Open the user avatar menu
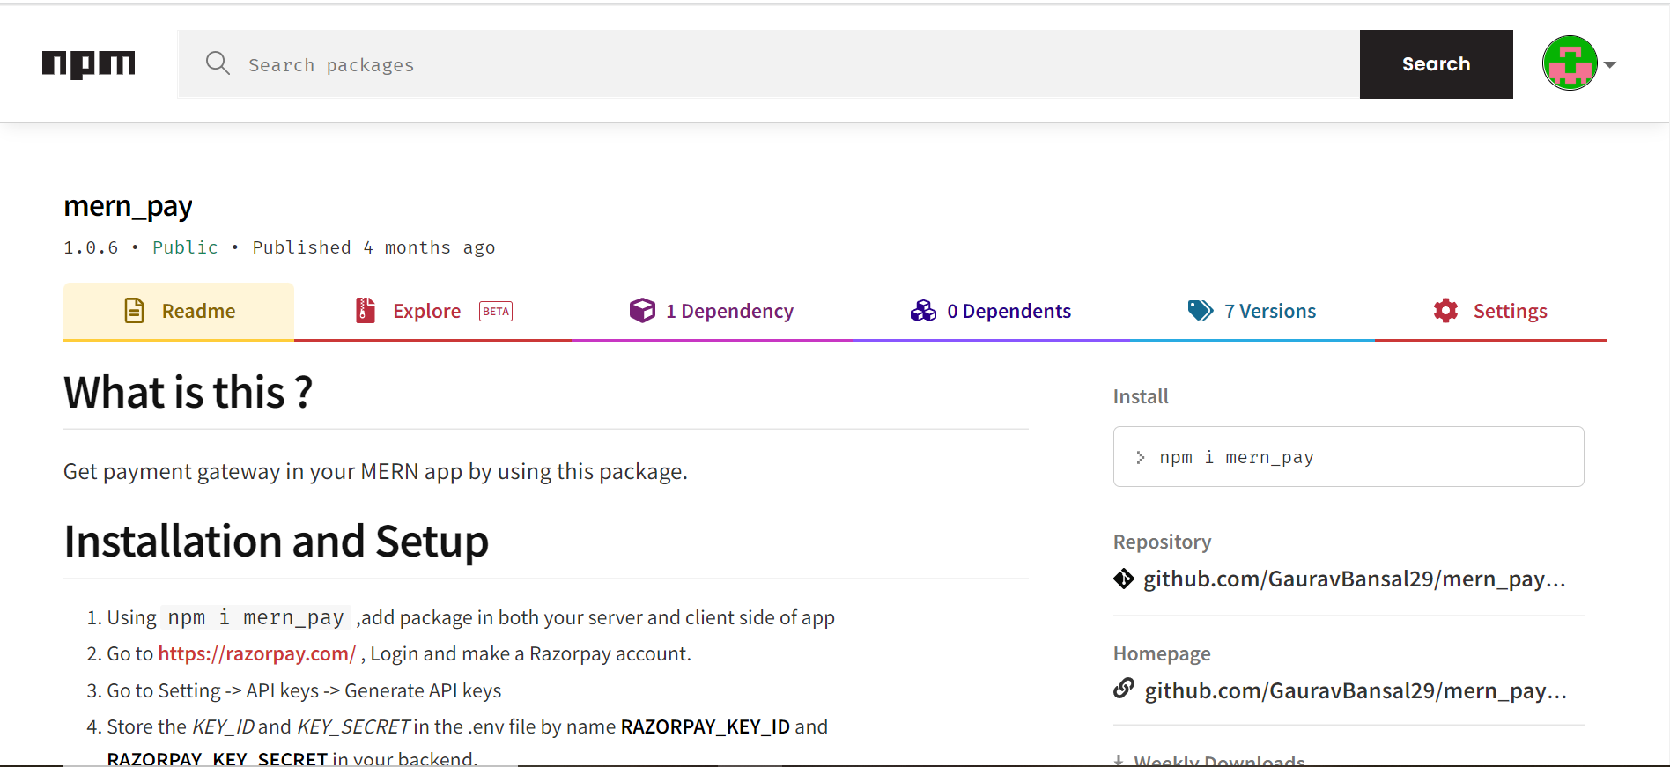This screenshot has height=767, width=1670. (x=1570, y=63)
